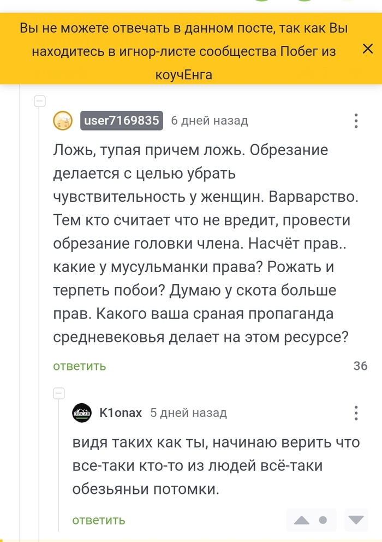This screenshot has height=542, width=382.
Task: Collapse the K1onax reply branch
Action: [x=58, y=393]
